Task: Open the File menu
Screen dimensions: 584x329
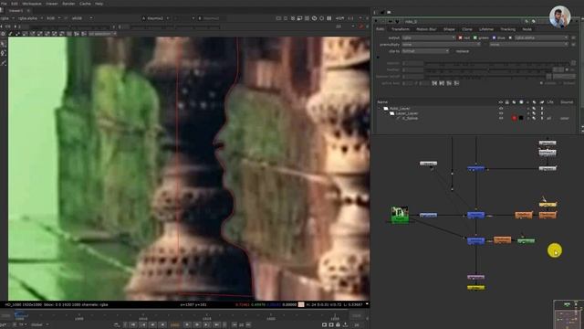Action: pos(4,4)
